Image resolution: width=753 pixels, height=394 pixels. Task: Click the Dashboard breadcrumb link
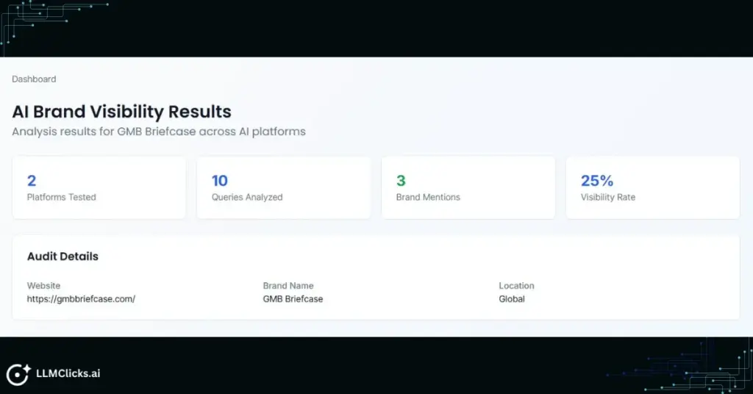point(34,79)
